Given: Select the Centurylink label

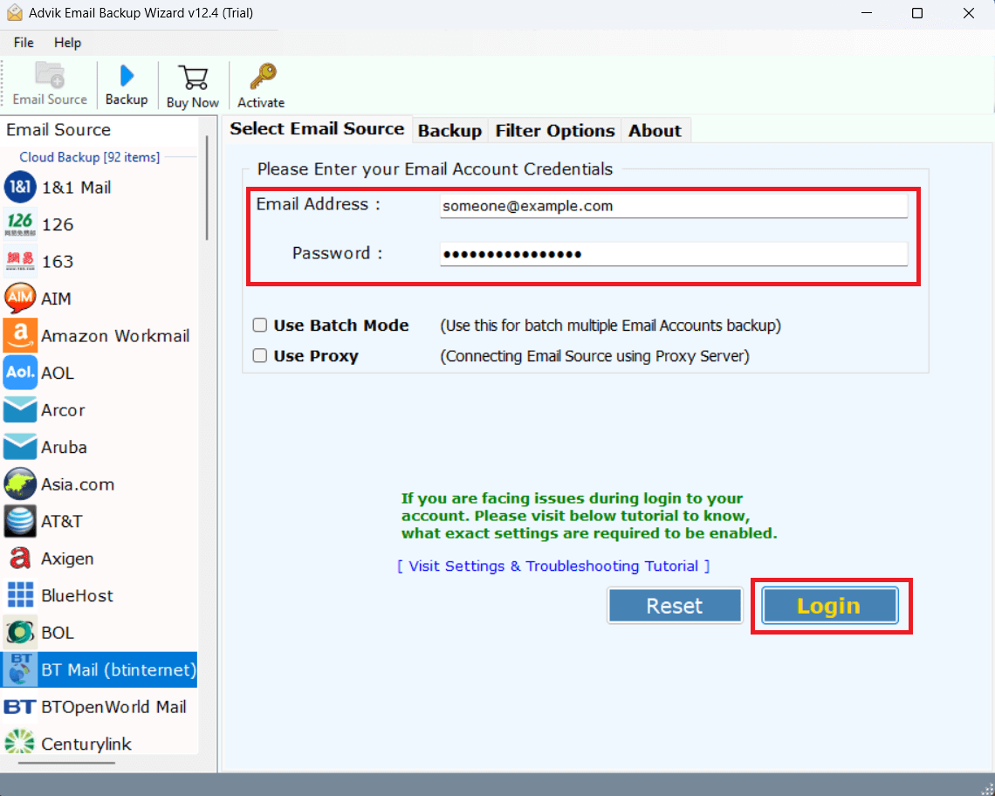Looking at the screenshot, I should 86,744.
